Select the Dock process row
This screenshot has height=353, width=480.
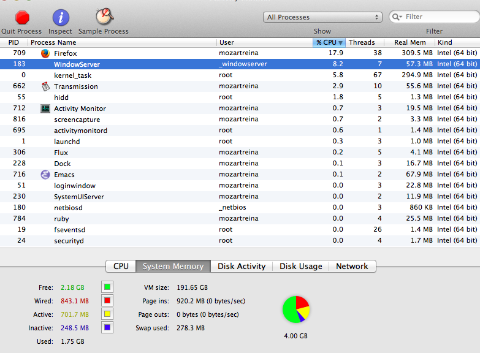[240, 163]
